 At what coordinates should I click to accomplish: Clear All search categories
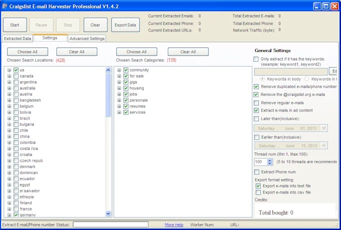point(188,52)
